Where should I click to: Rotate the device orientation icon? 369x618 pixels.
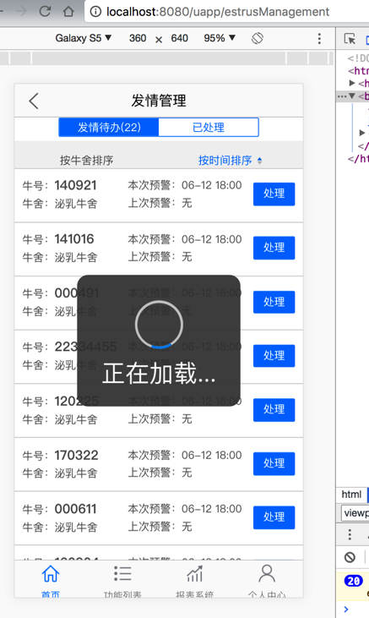coord(258,38)
